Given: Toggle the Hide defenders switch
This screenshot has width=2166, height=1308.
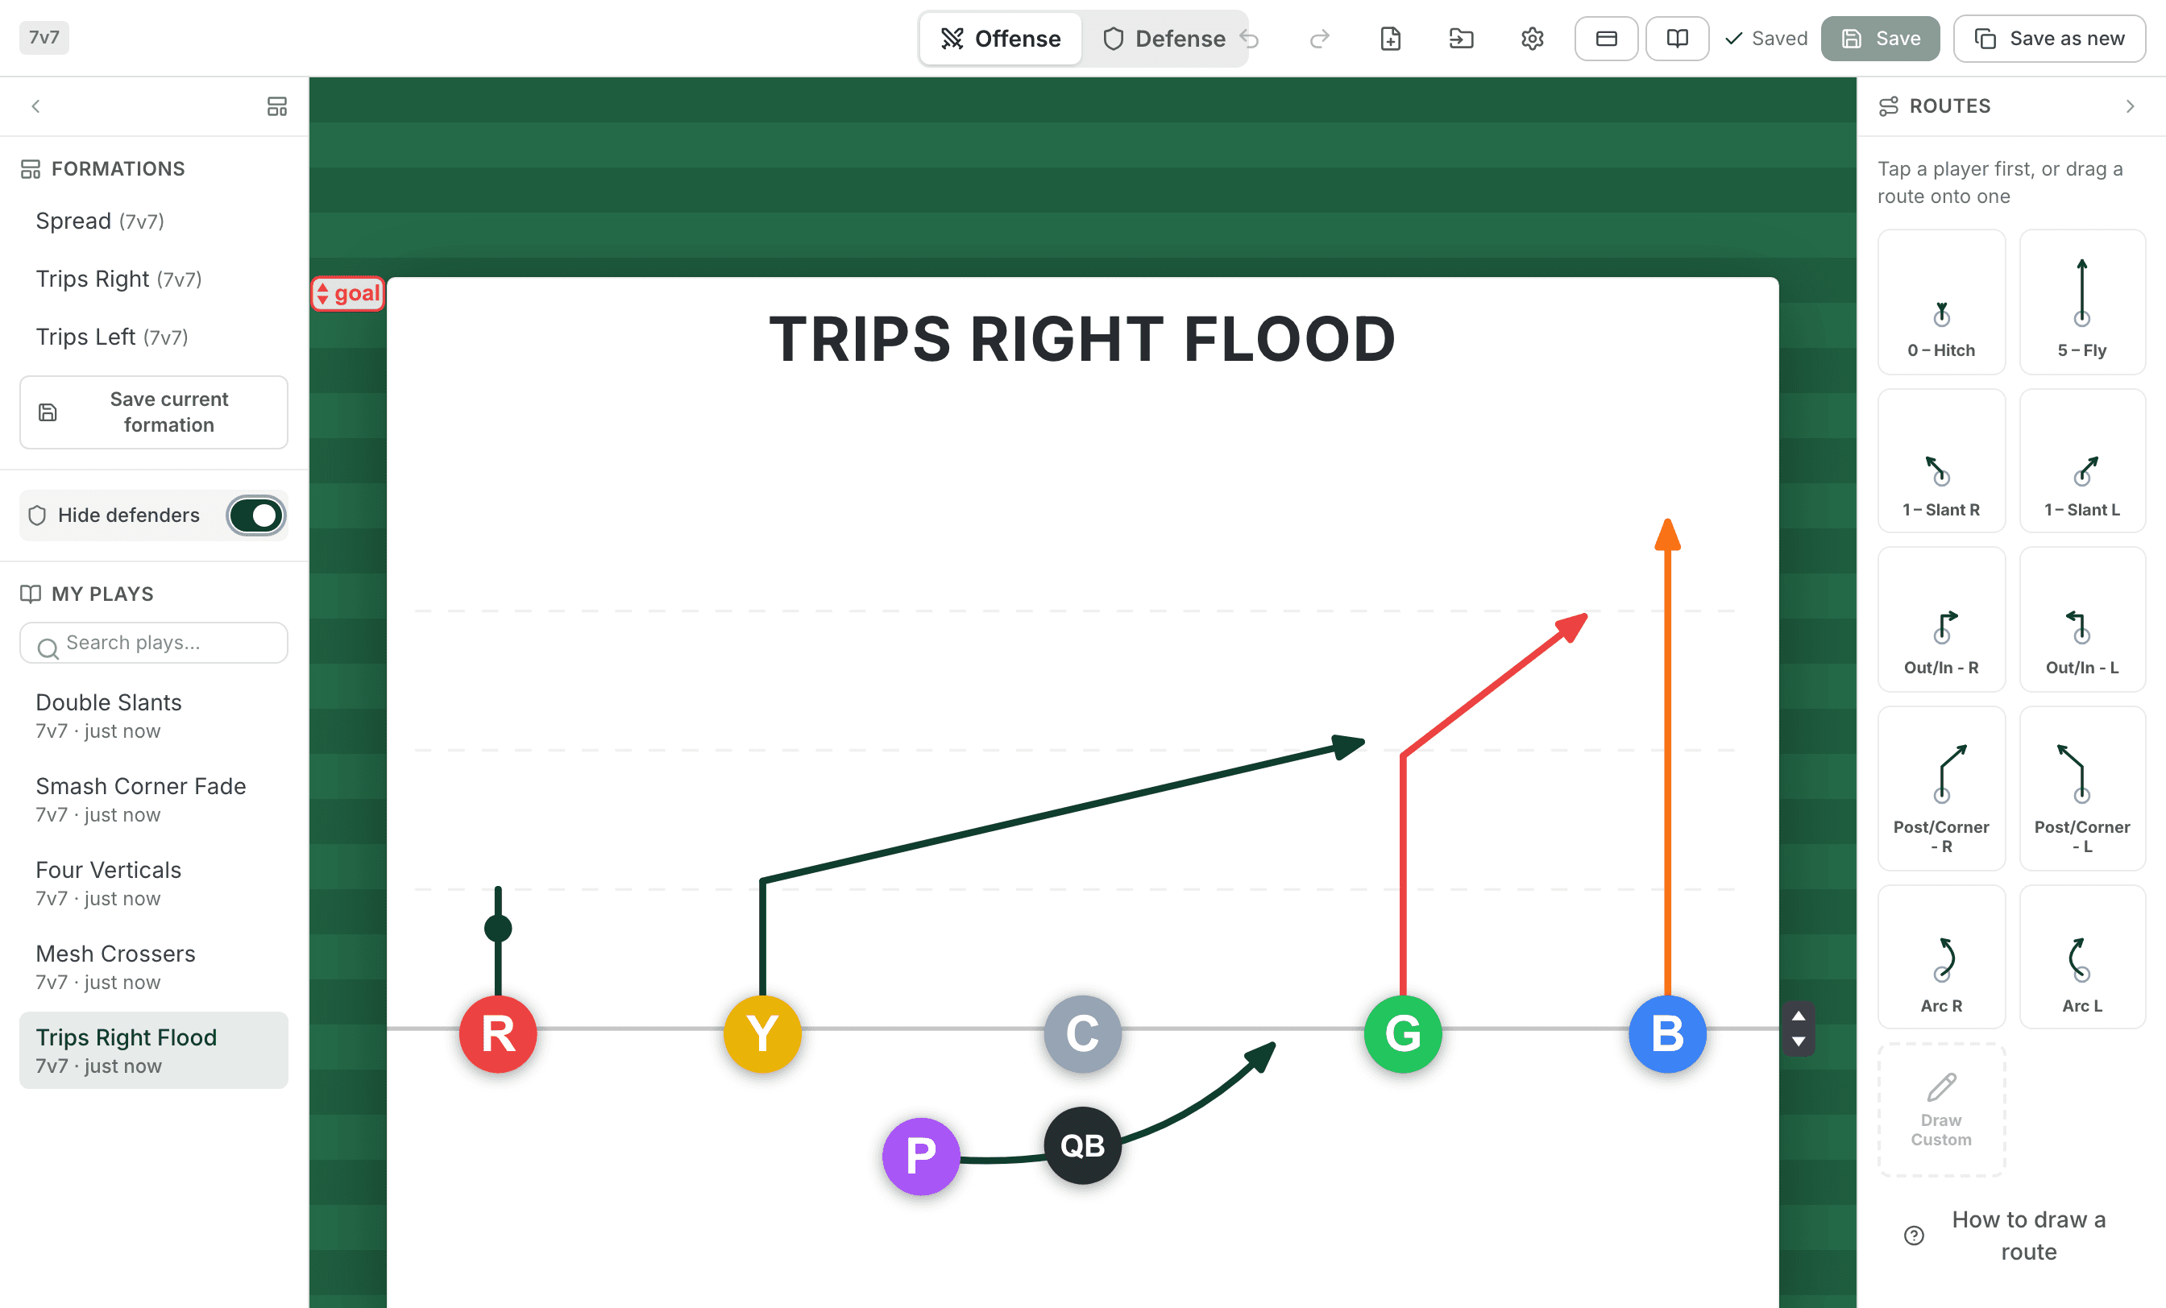Looking at the screenshot, I should (255, 515).
